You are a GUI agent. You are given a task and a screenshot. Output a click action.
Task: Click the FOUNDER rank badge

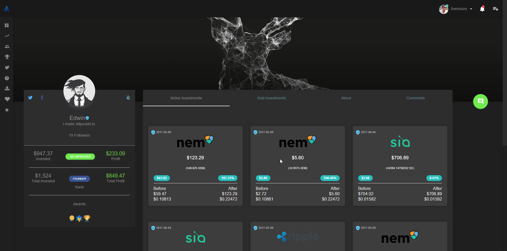point(79,179)
